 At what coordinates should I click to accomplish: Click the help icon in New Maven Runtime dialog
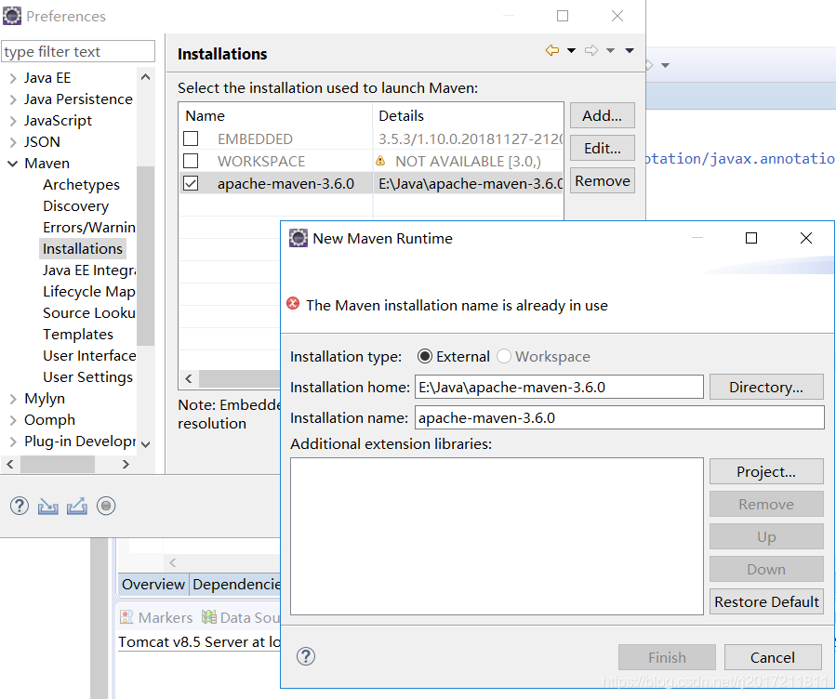coord(306,656)
